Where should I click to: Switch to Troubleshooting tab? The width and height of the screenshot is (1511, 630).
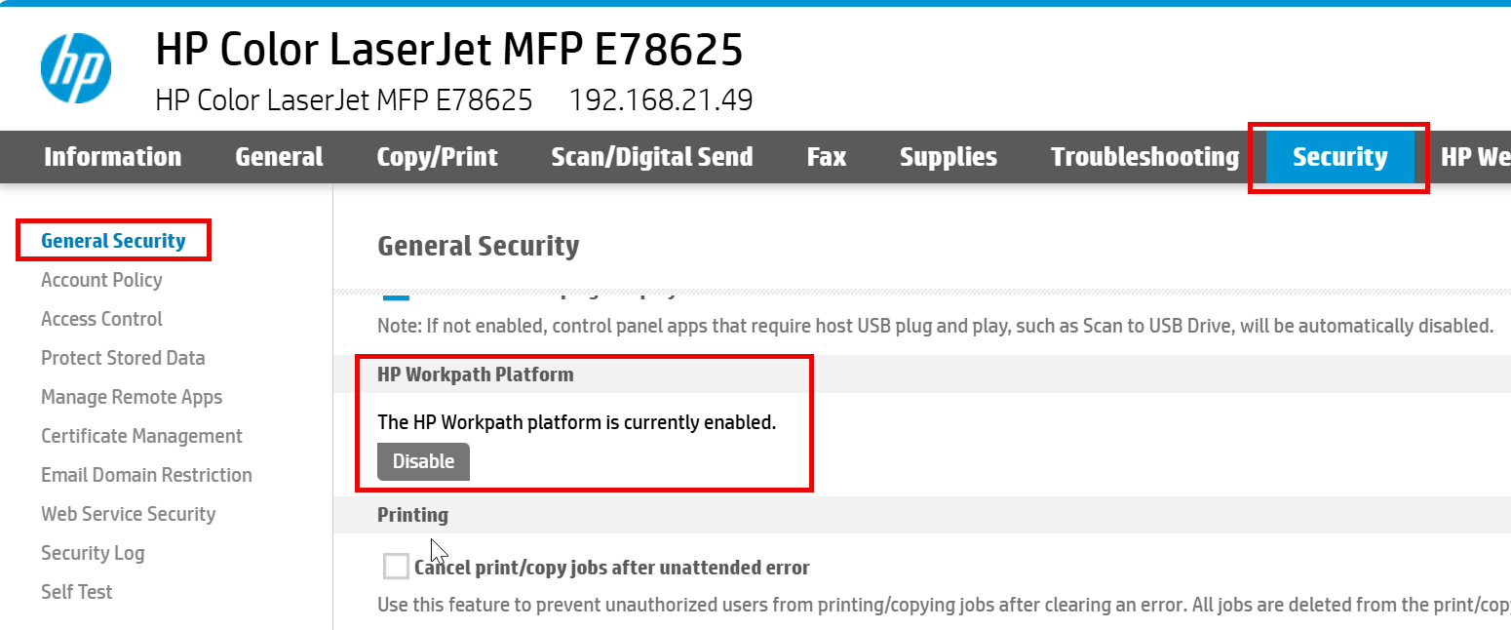point(1144,157)
